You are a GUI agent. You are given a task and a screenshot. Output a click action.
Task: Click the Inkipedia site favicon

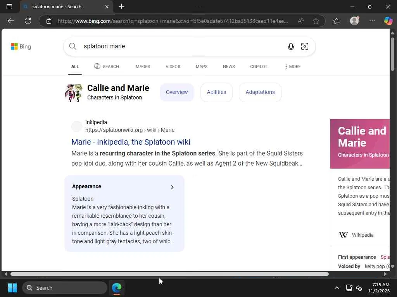(x=77, y=126)
